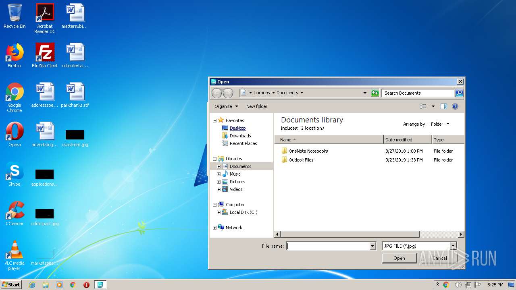Screen dimensions: 516x290
Task: Sort by Date modified column header
Action: pos(408,140)
